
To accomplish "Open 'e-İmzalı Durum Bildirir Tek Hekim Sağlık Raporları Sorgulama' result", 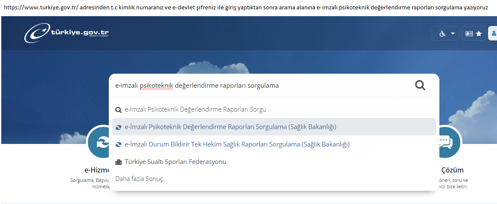I will pyautogui.click(x=274, y=144).
